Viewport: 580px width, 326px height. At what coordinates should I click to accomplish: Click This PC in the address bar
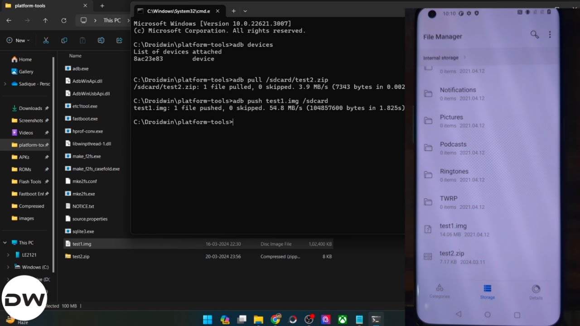pyautogui.click(x=112, y=20)
